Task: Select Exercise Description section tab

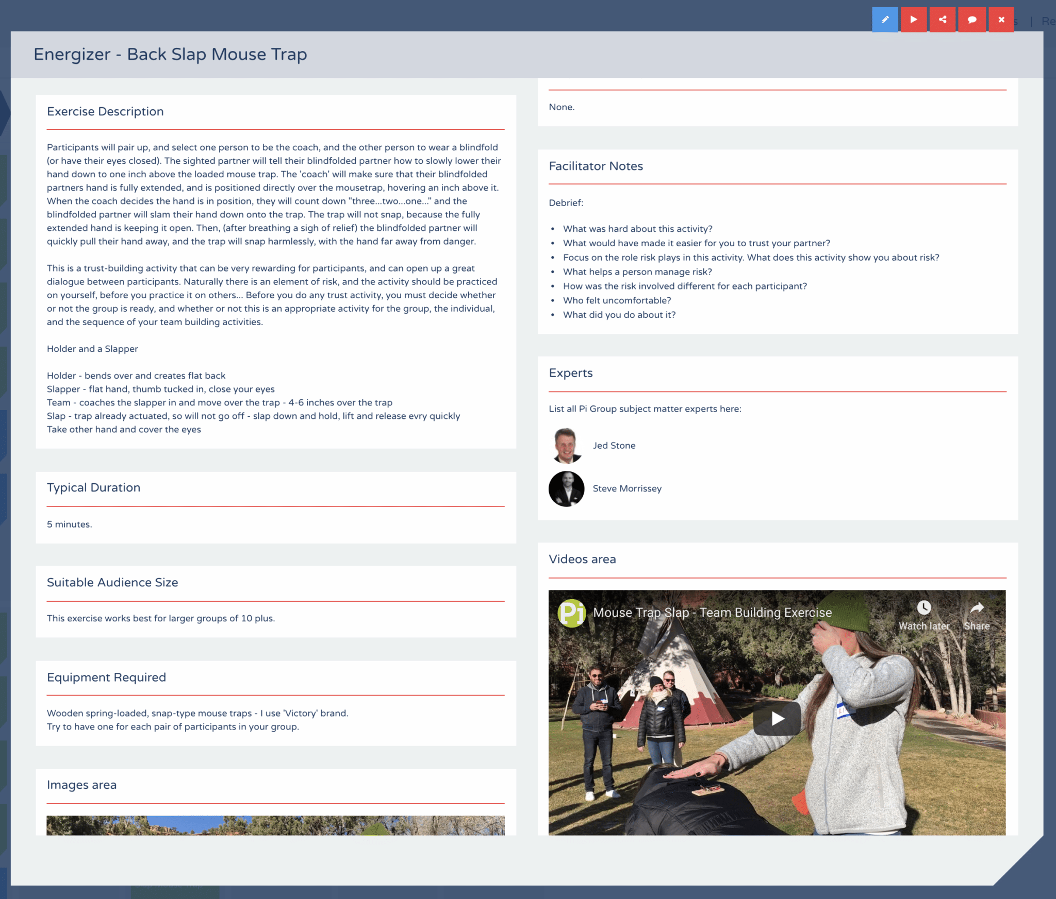Action: (105, 111)
